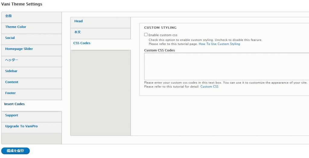This screenshot has height=158, width=309.
Task: Click the Enable custom css label text
Action: (x=163, y=35)
